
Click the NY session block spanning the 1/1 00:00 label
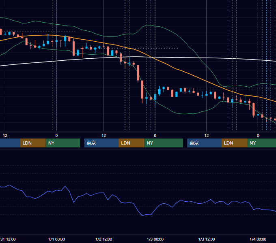[x=63, y=143]
